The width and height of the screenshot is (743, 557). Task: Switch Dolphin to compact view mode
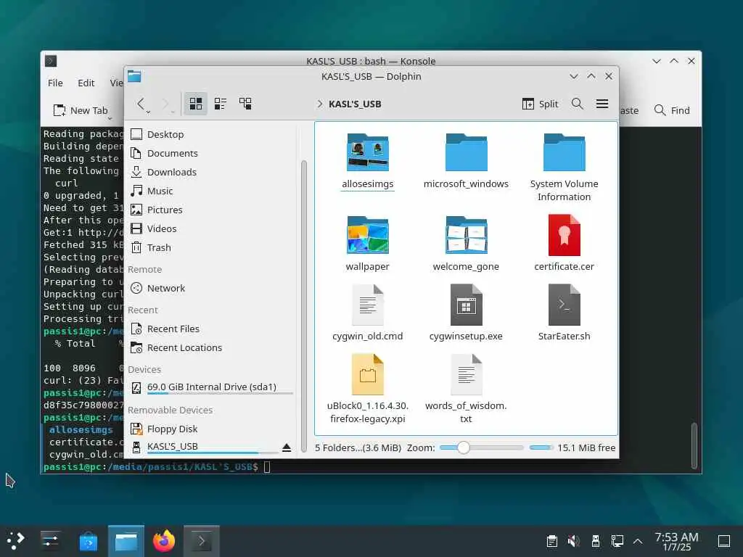(x=221, y=104)
